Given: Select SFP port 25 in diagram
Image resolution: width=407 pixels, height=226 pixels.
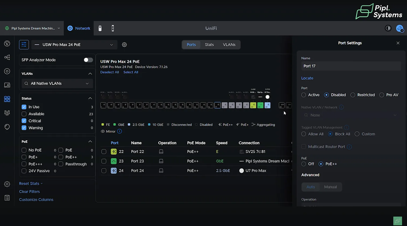Looking at the screenshot, I should click(x=282, y=105).
